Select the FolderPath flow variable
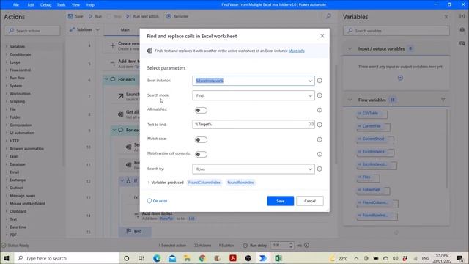 (x=373, y=191)
